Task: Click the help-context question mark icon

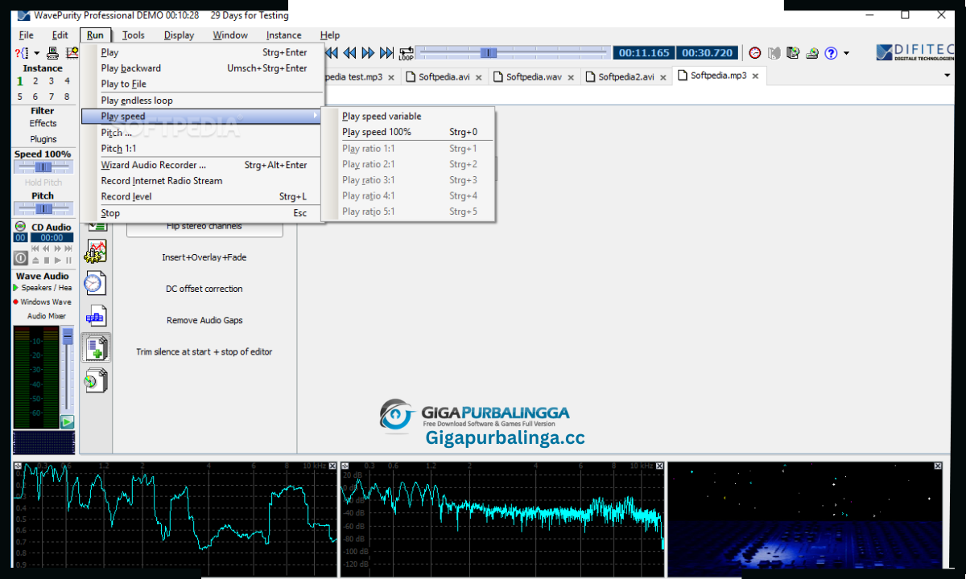Action: 20,53
